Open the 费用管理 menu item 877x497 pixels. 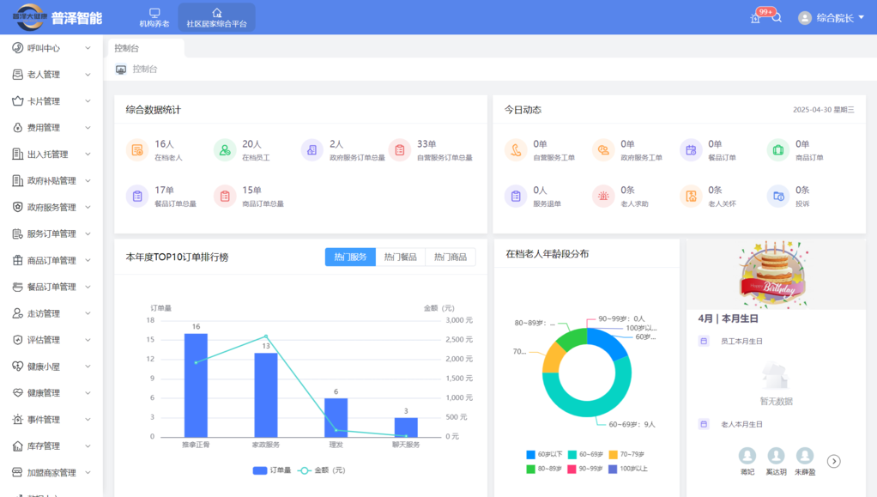tap(51, 128)
